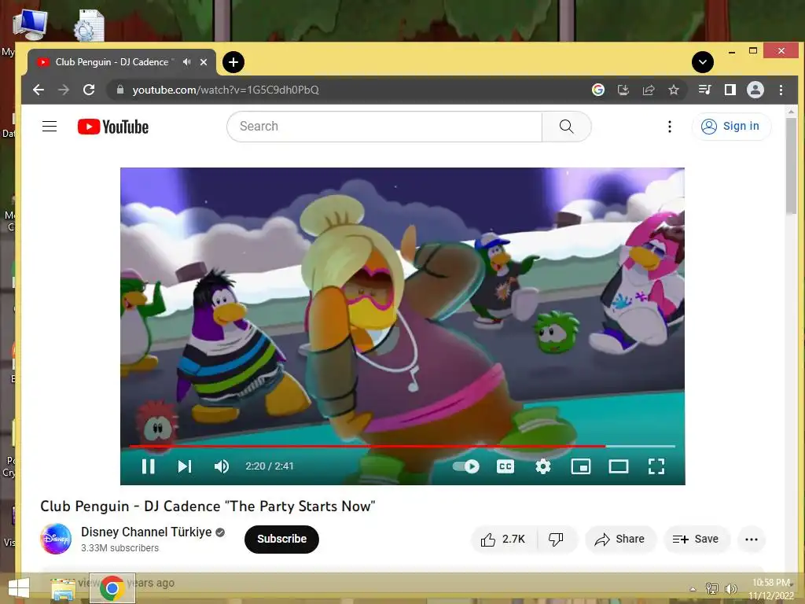Like the video with 2.7K likes
The width and height of the screenshot is (805, 604).
(x=503, y=540)
